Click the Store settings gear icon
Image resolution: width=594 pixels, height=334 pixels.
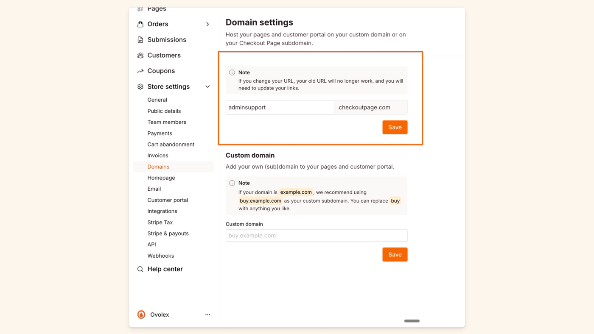click(x=140, y=86)
